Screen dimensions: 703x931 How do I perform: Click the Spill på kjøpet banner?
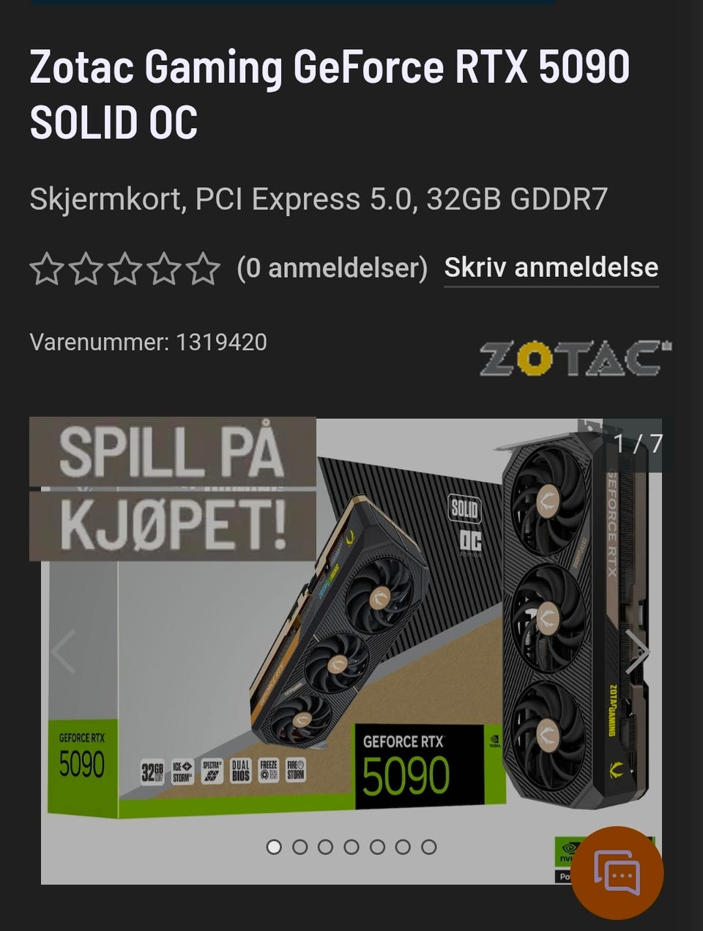pos(173,489)
